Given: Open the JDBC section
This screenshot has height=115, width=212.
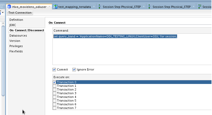Looking at the screenshot, I should tap(13, 25).
